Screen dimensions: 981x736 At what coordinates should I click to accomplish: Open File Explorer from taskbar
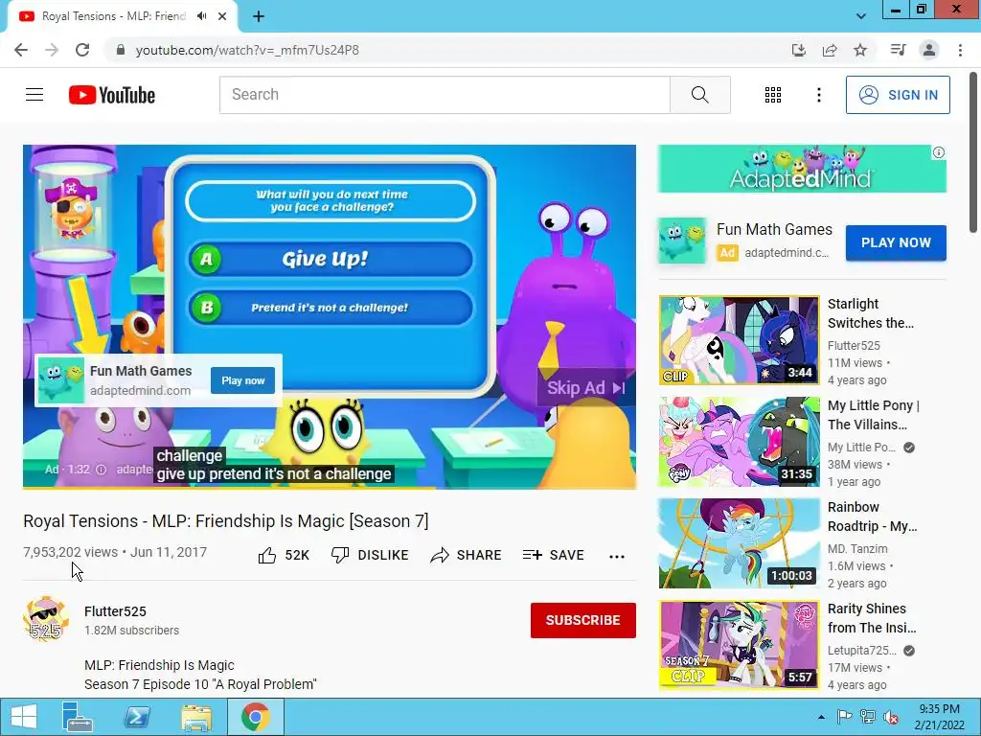coord(195,717)
